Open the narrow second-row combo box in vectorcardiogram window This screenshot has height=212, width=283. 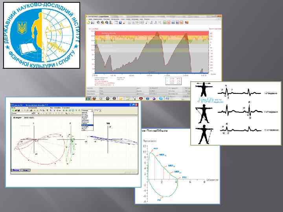coord(36,113)
